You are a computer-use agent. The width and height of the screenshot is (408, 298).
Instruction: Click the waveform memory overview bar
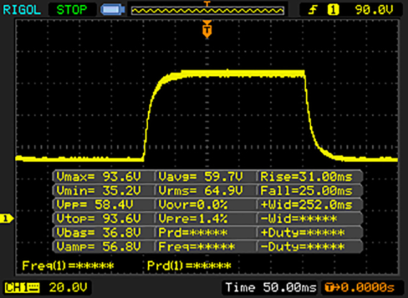pos(207,11)
